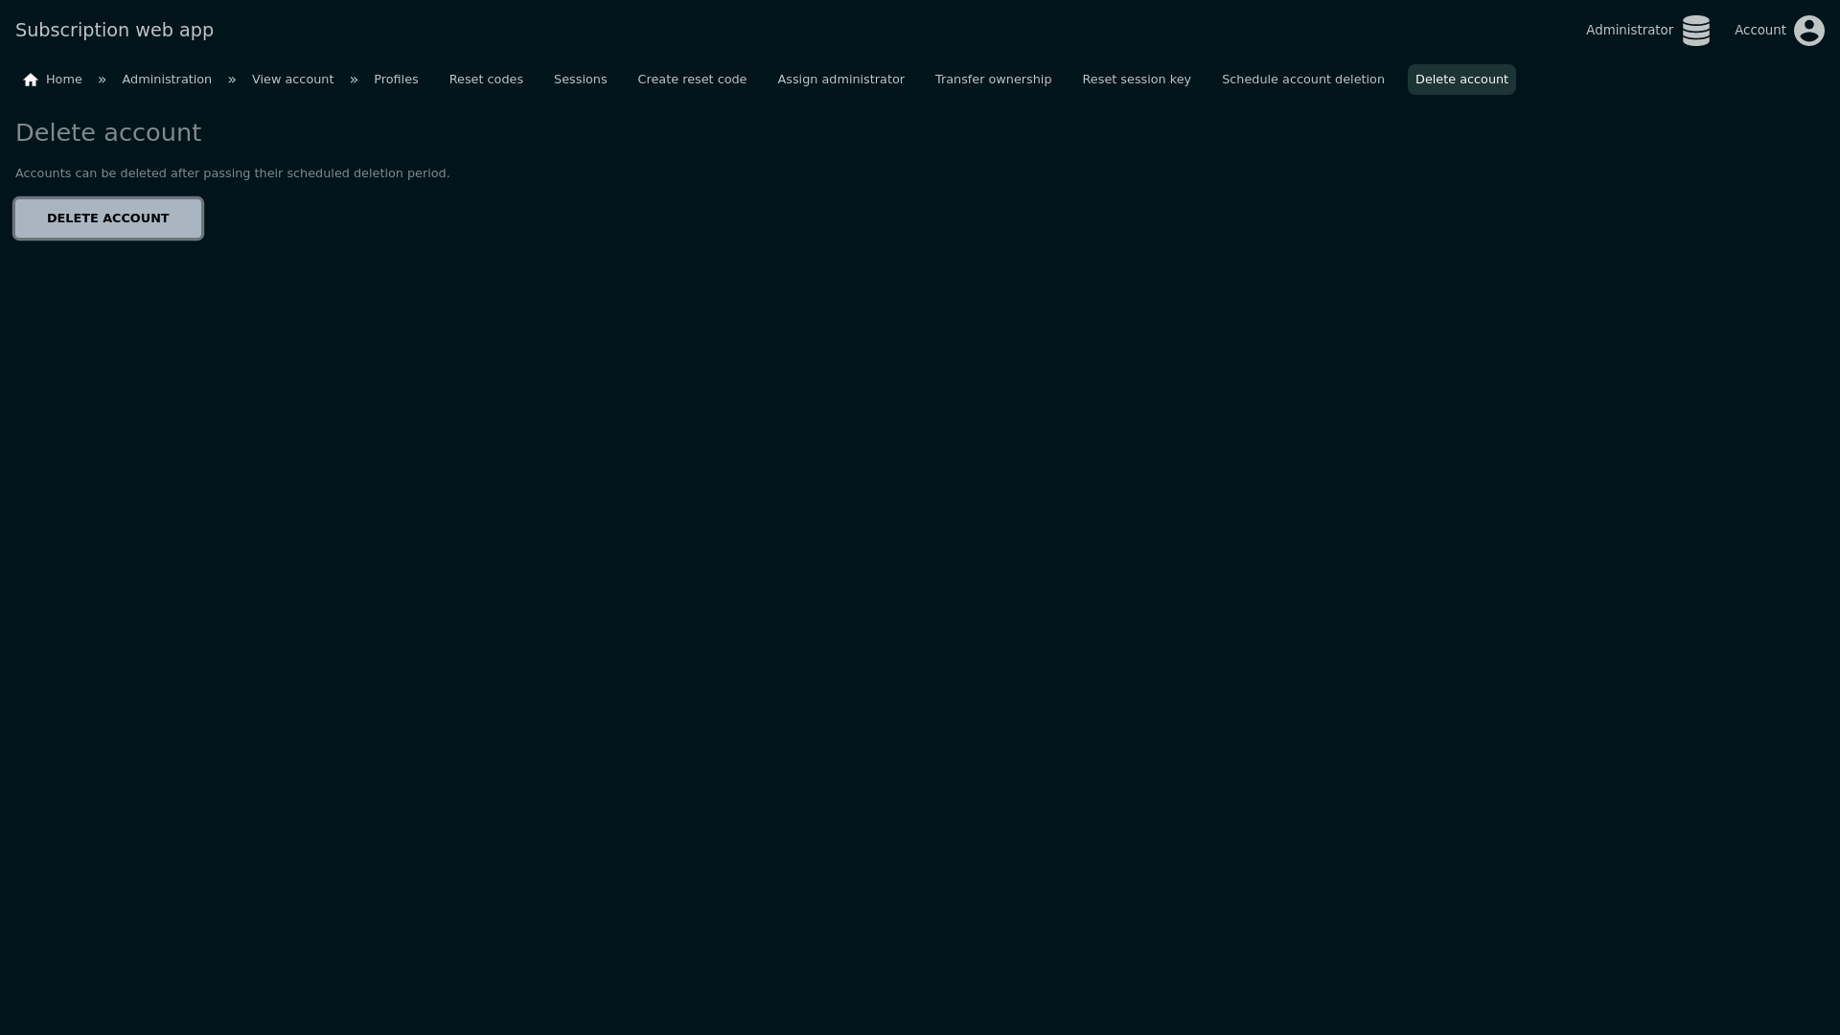The image size is (1840, 1035).
Task: Open the Administrator database icon
Action: [x=1695, y=31]
